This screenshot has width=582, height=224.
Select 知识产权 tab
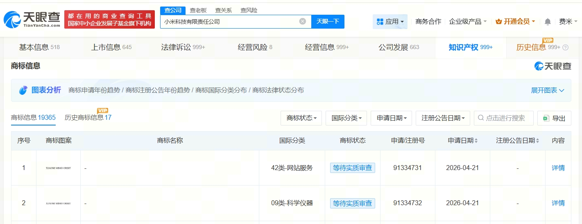point(471,47)
